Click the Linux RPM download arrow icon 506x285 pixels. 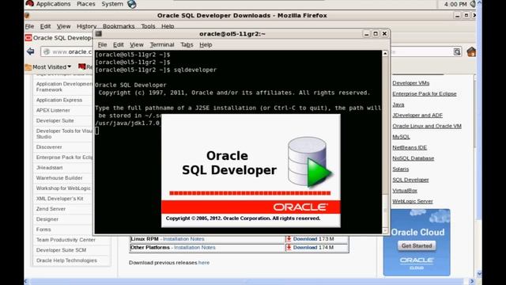coord(289,239)
